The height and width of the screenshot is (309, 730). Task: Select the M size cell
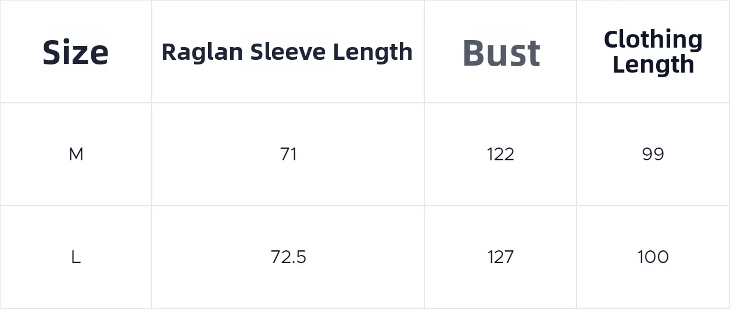(76, 154)
